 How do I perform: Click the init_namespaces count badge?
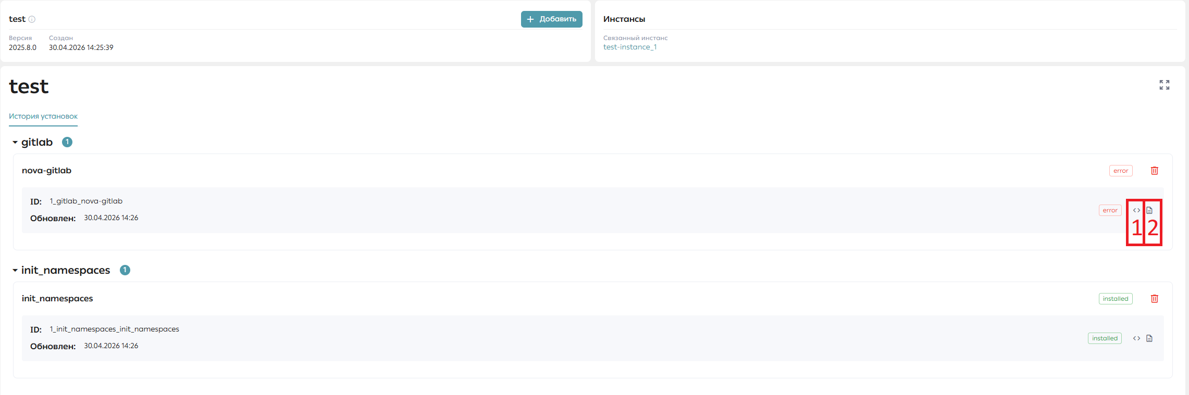(125, 270)
